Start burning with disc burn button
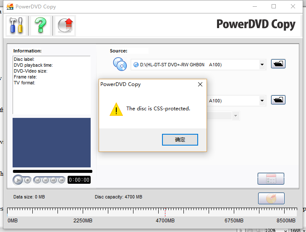 click(x=271, y=198)
